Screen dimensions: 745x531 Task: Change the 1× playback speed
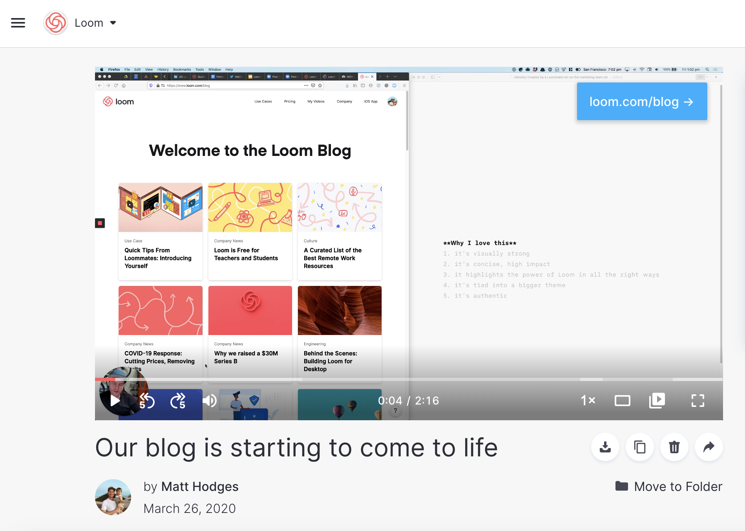[588, 401]
